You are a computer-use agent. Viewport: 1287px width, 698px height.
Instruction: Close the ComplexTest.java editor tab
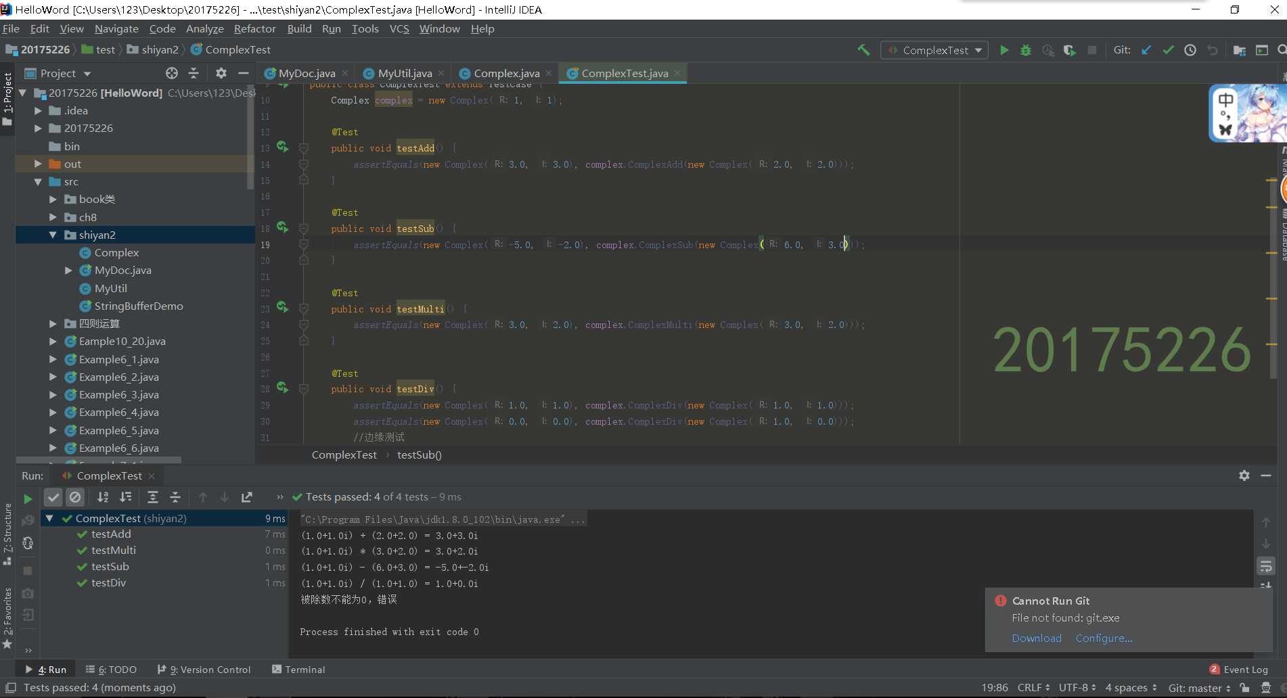point(677,73)
